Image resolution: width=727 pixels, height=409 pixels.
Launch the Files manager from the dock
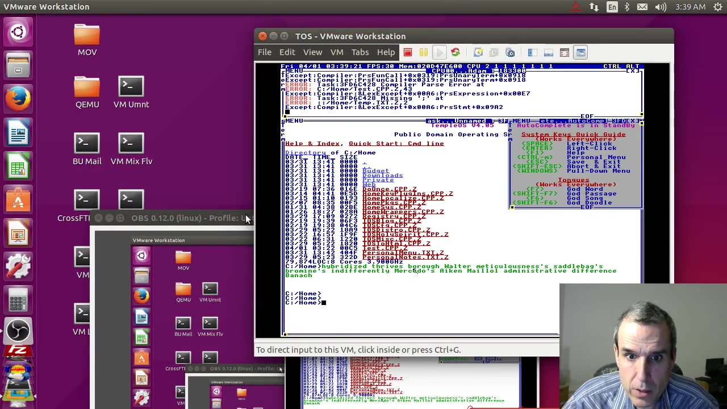[x=18, y=66]
